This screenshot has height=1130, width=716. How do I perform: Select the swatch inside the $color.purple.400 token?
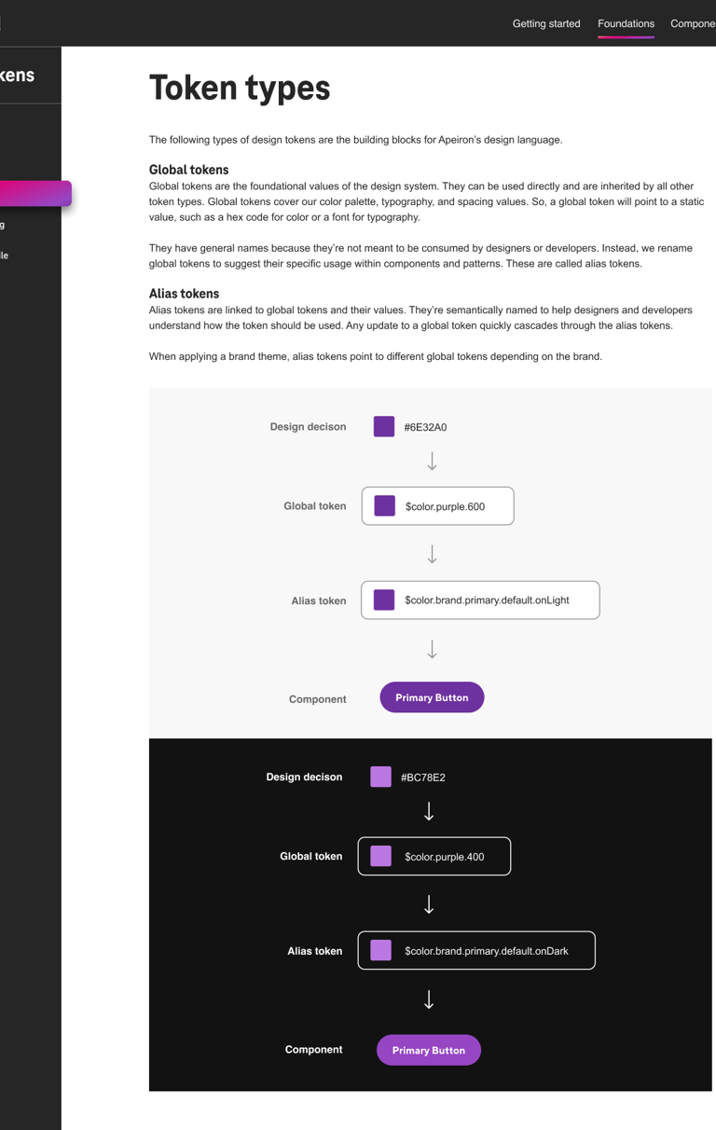pos(380,856)
